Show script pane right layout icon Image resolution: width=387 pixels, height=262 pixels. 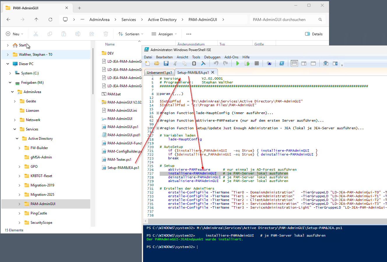[304, 63]
